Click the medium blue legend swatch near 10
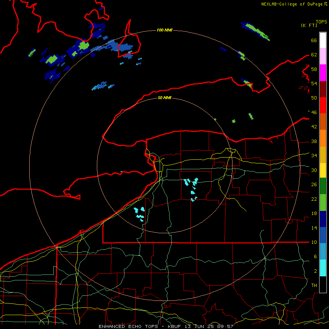This screenshot has width=329, height=329. click(323, 235)
